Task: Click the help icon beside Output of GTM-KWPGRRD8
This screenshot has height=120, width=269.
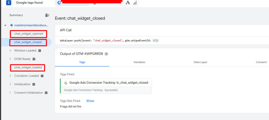Action: pyautogui.click(x=106, y=54)
